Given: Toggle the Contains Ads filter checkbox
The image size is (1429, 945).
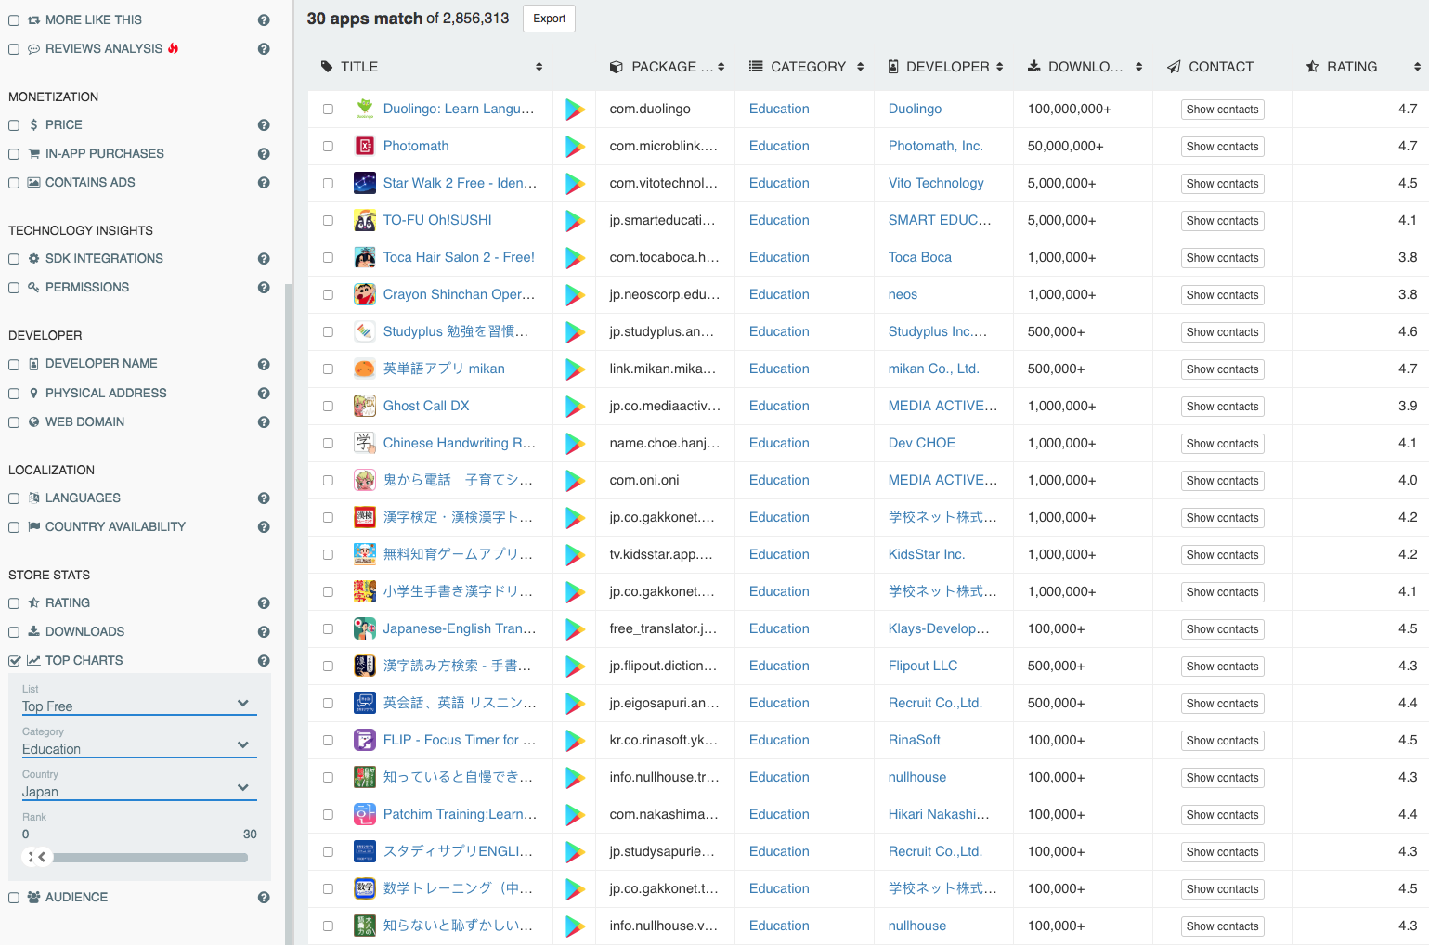Looking at the screenshot, I should 14,183.
